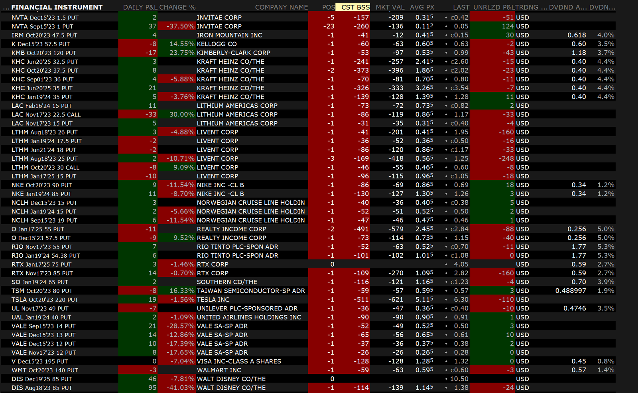This screenshot has height=393, width=638.
Task: Click the MKT VAL column header
Action: click(390, 7)
